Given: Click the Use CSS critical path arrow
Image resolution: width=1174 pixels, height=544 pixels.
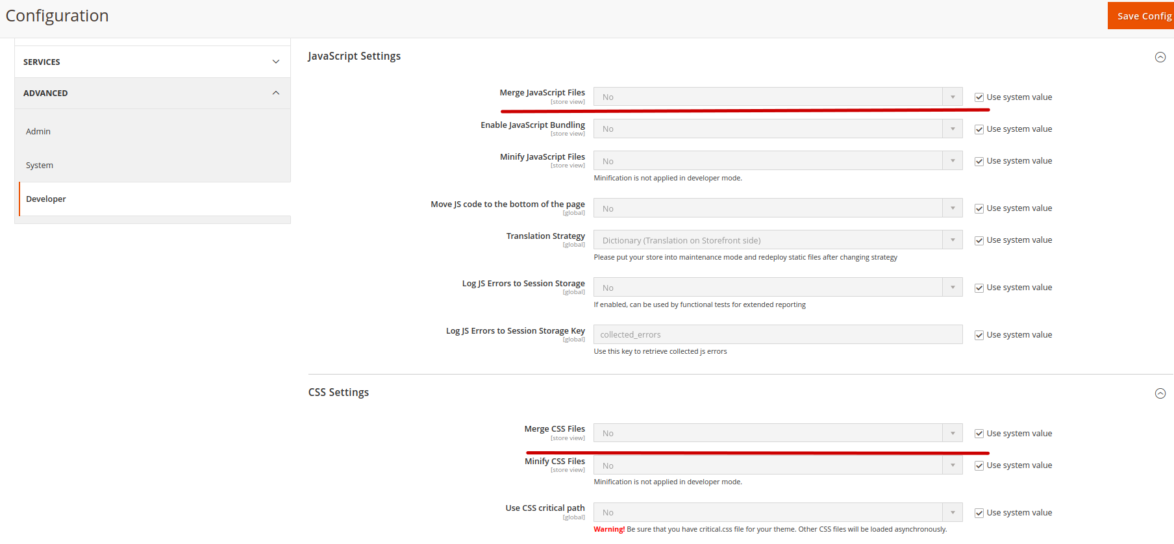Looking at the screenshot, I should click(x=952, y=512).
